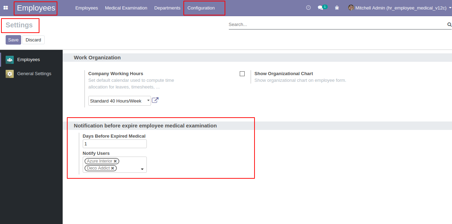Open the Employees menu item

pyautogui.click(x=87, y=8)
